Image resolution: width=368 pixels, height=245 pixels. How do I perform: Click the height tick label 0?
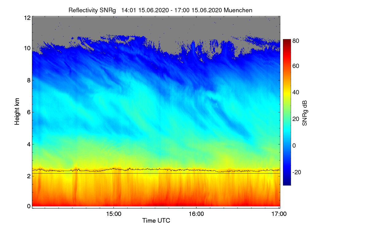(x=29, y=206)
